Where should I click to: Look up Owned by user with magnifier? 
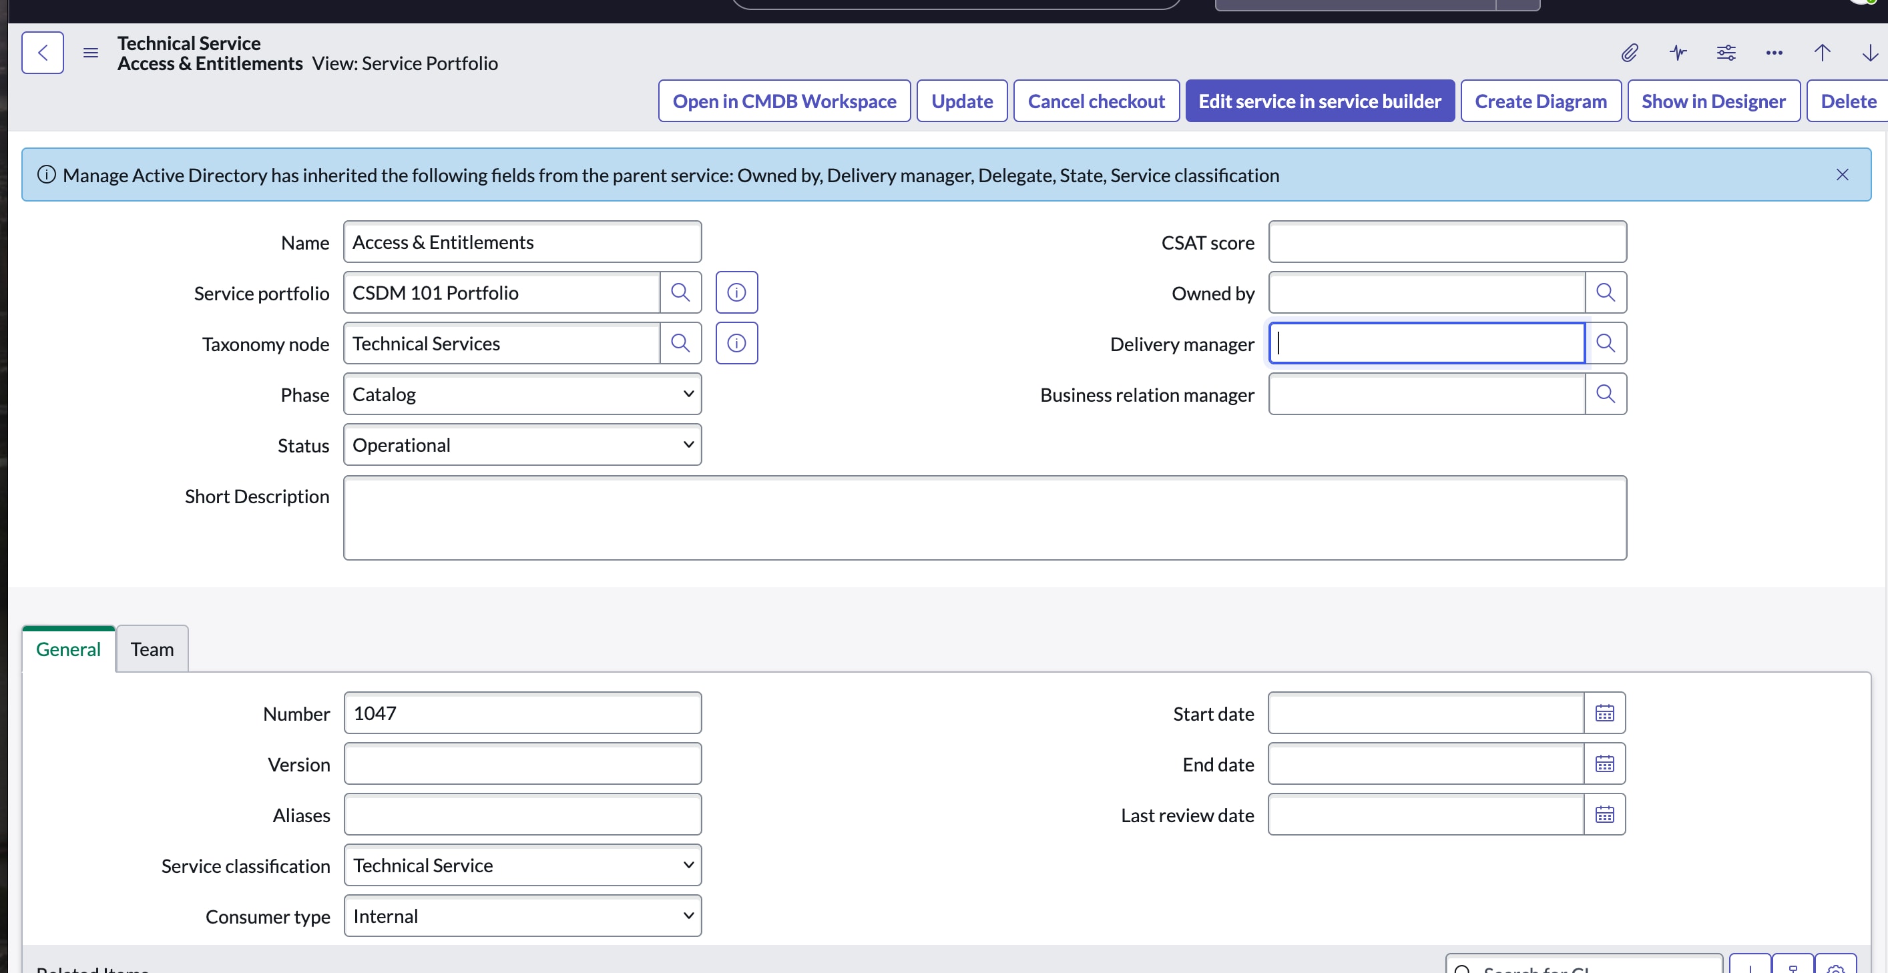click(1606, 292)
